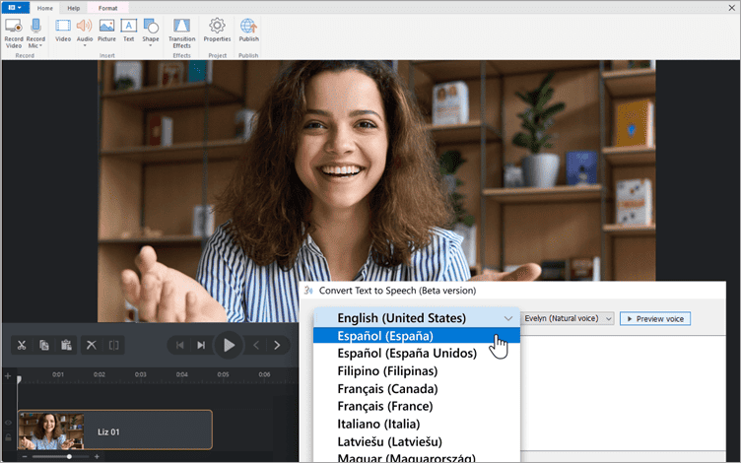Choose Français (France) from list
This screenshot has width=741, height=463.
(x=416, y=406)
